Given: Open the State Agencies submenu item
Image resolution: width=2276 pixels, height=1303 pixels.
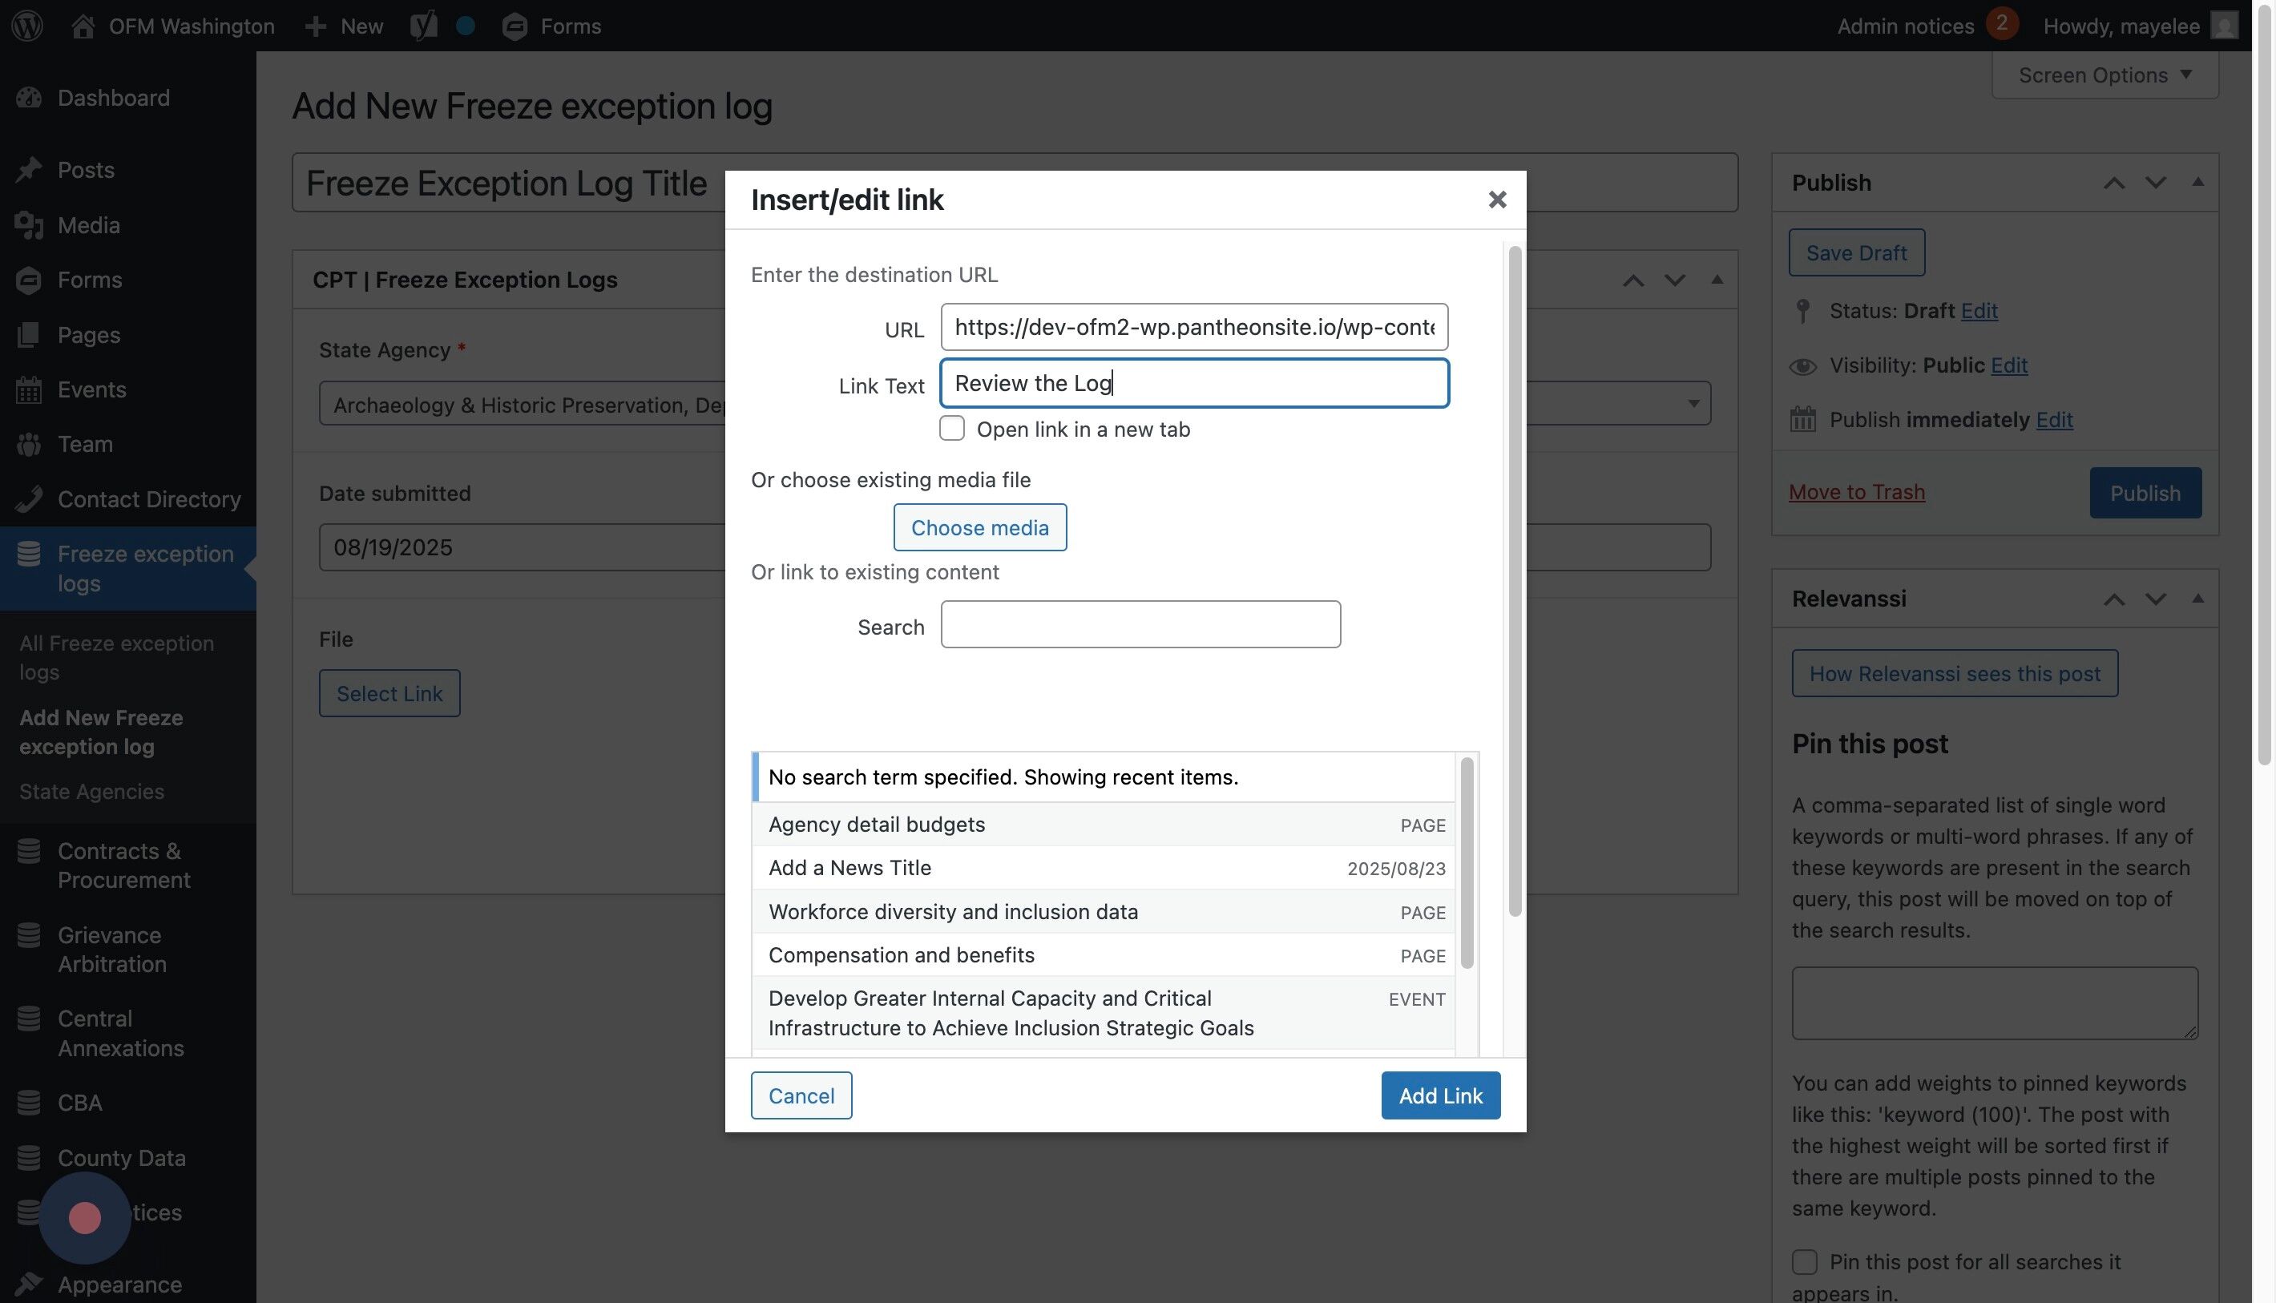Looking at the screenshot, I should click(x=91, y=791).
